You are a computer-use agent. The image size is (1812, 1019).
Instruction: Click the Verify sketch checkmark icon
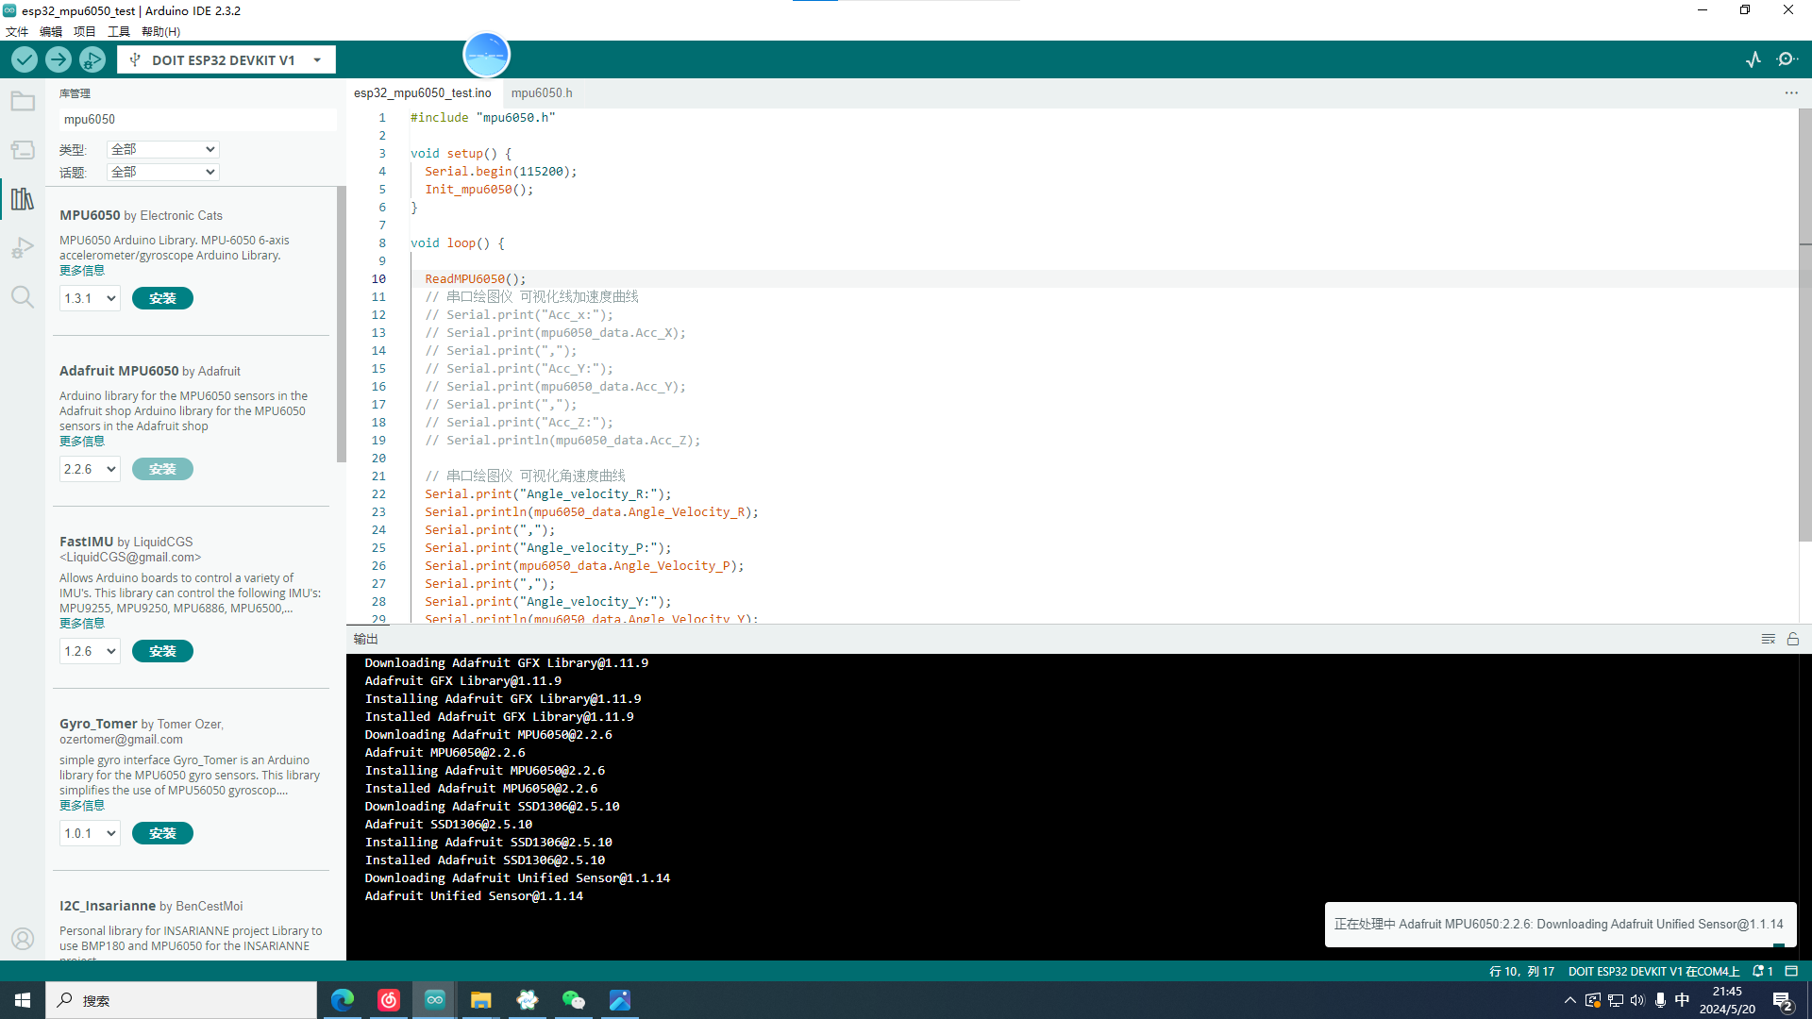pyautogui.click(x=25, y=59)
